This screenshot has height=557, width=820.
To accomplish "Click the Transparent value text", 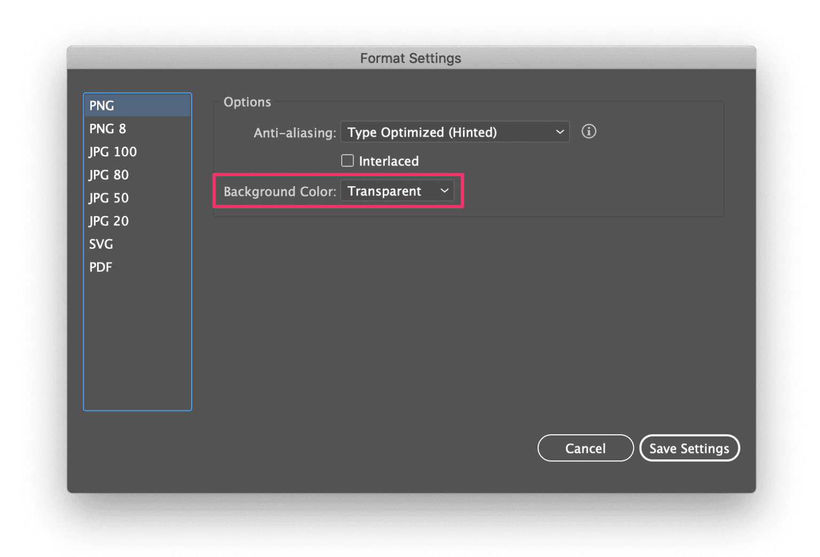I will click(x=384, y=191).
